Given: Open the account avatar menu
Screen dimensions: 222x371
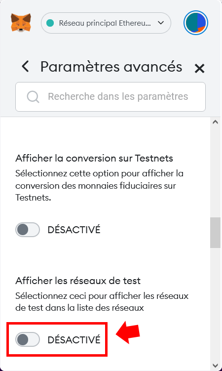Looking at the screenshot, I should [x=195, y=23].
